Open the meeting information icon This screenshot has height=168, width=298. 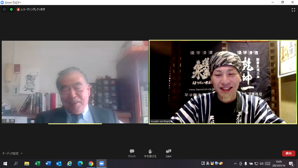pyautogui.click(x=4, y=9)
